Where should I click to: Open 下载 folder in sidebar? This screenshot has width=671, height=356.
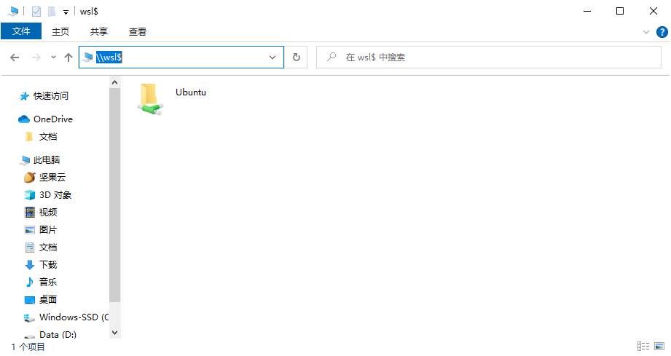(48, 265)
